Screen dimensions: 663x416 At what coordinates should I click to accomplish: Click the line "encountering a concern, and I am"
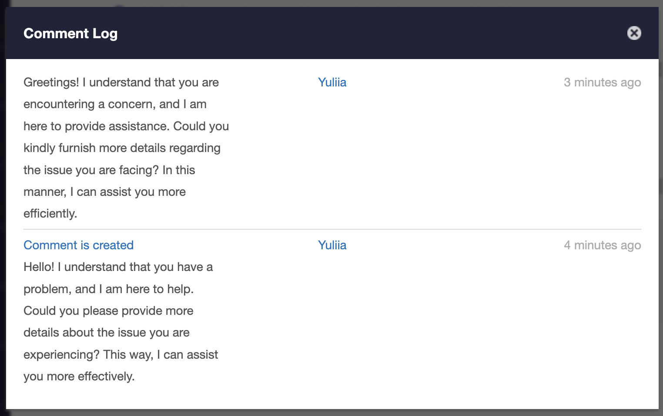click(115, 104)
